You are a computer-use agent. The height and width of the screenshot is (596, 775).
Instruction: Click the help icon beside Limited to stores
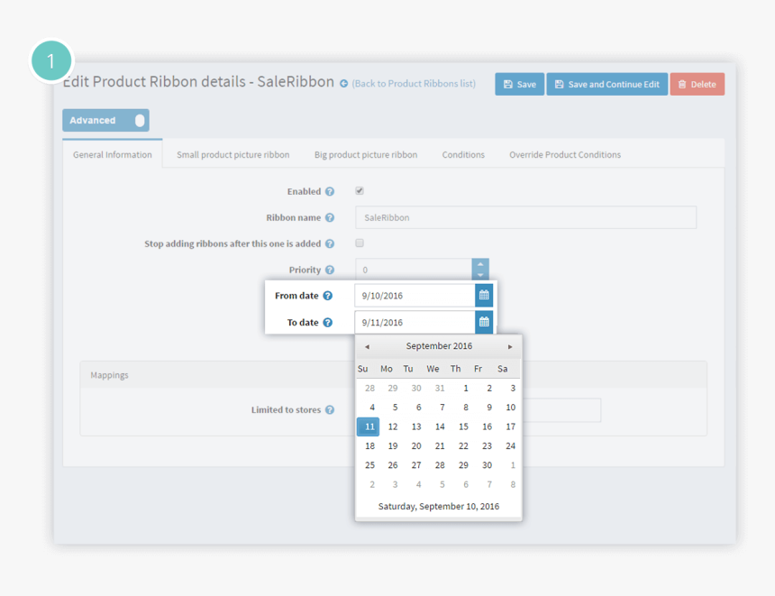[330, 409]
